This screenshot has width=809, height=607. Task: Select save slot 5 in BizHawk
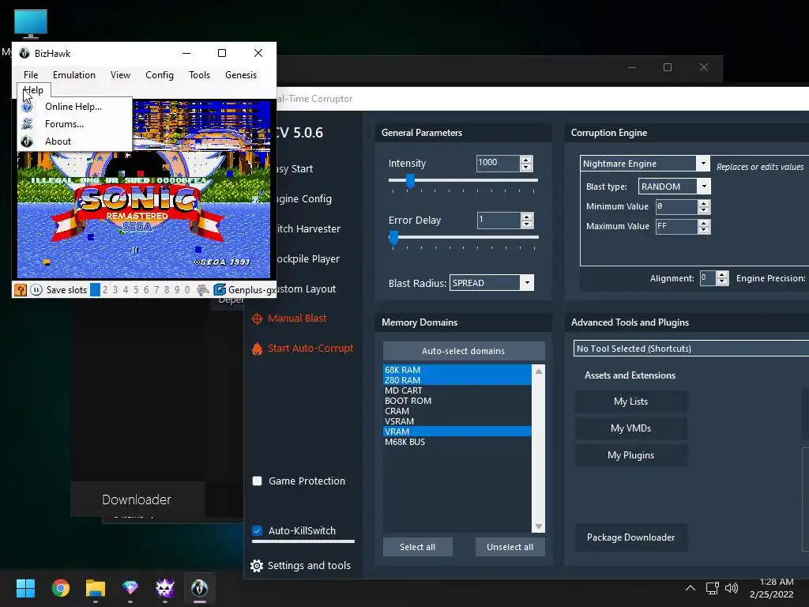pos(136,289)
